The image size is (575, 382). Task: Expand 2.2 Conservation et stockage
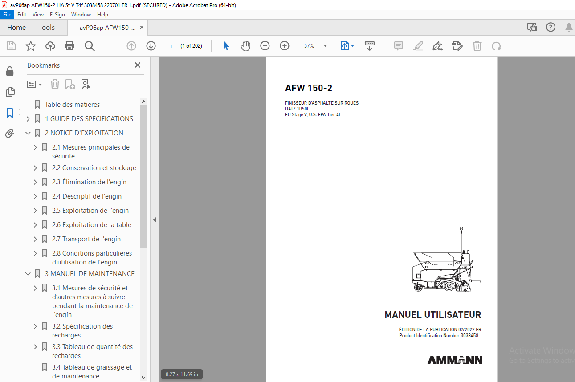pos(35,168)
